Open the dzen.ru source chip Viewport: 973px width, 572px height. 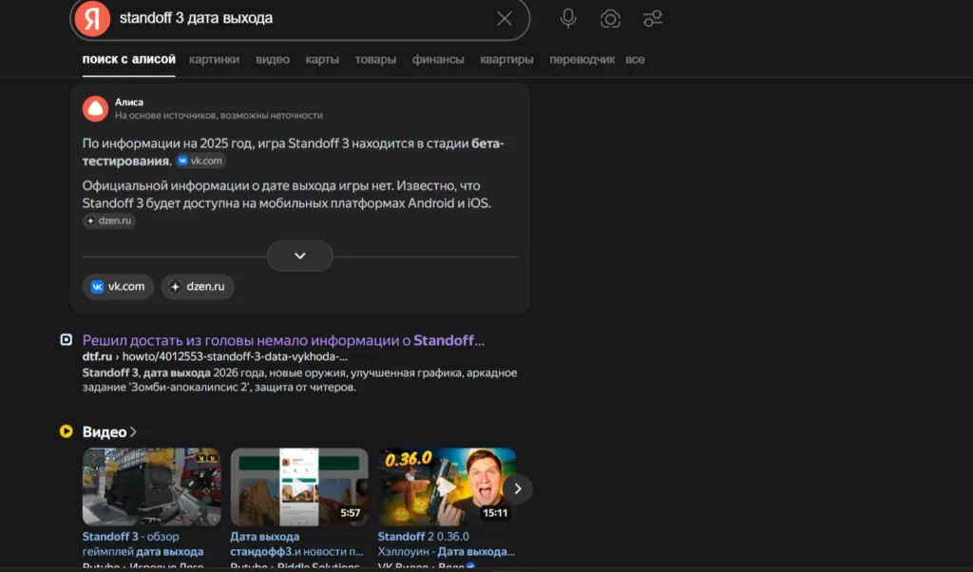point(197,286)
